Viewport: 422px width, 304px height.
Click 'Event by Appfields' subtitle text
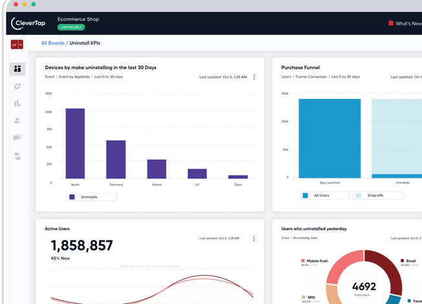click(74, 77)
